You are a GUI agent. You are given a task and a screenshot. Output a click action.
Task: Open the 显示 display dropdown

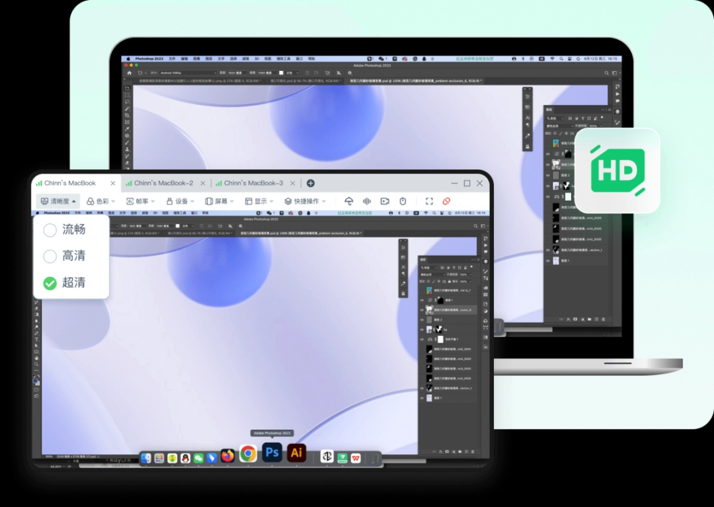[258, 201]
